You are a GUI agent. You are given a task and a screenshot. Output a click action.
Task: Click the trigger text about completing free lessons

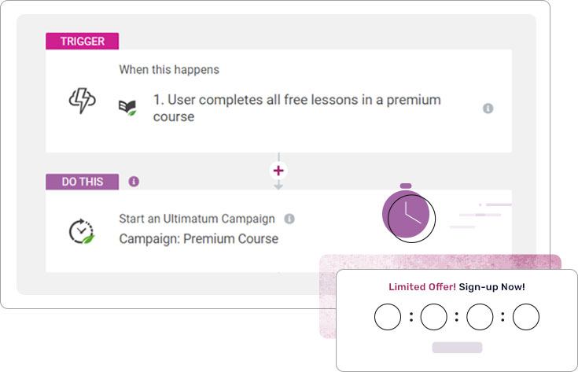point(296,108)
